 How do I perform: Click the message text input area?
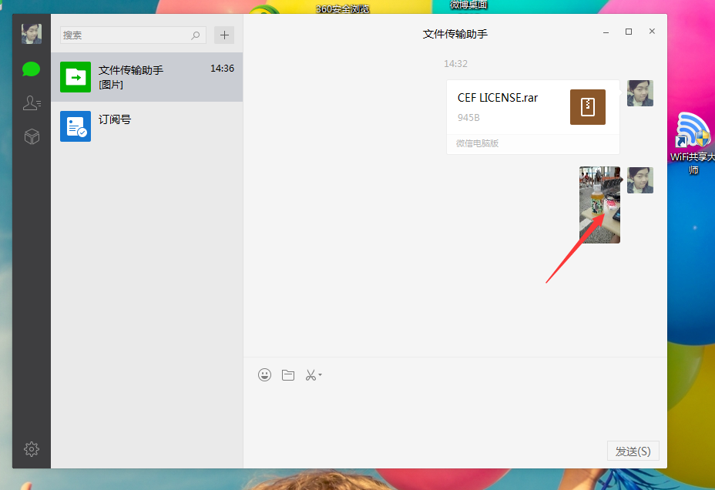tap(455, 412)
